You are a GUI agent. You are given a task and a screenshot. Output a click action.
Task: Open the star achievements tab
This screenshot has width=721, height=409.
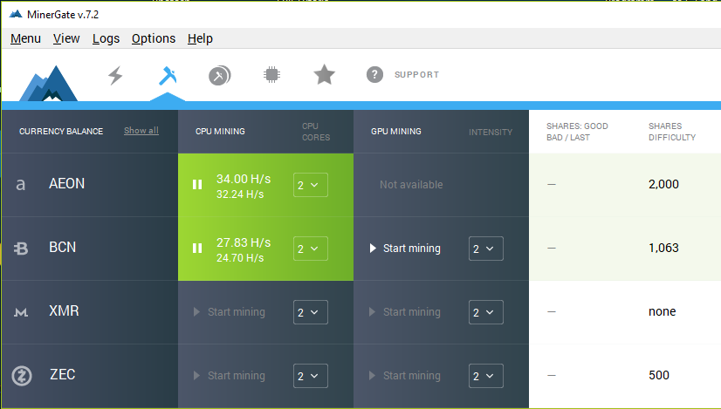pos(324,74)
